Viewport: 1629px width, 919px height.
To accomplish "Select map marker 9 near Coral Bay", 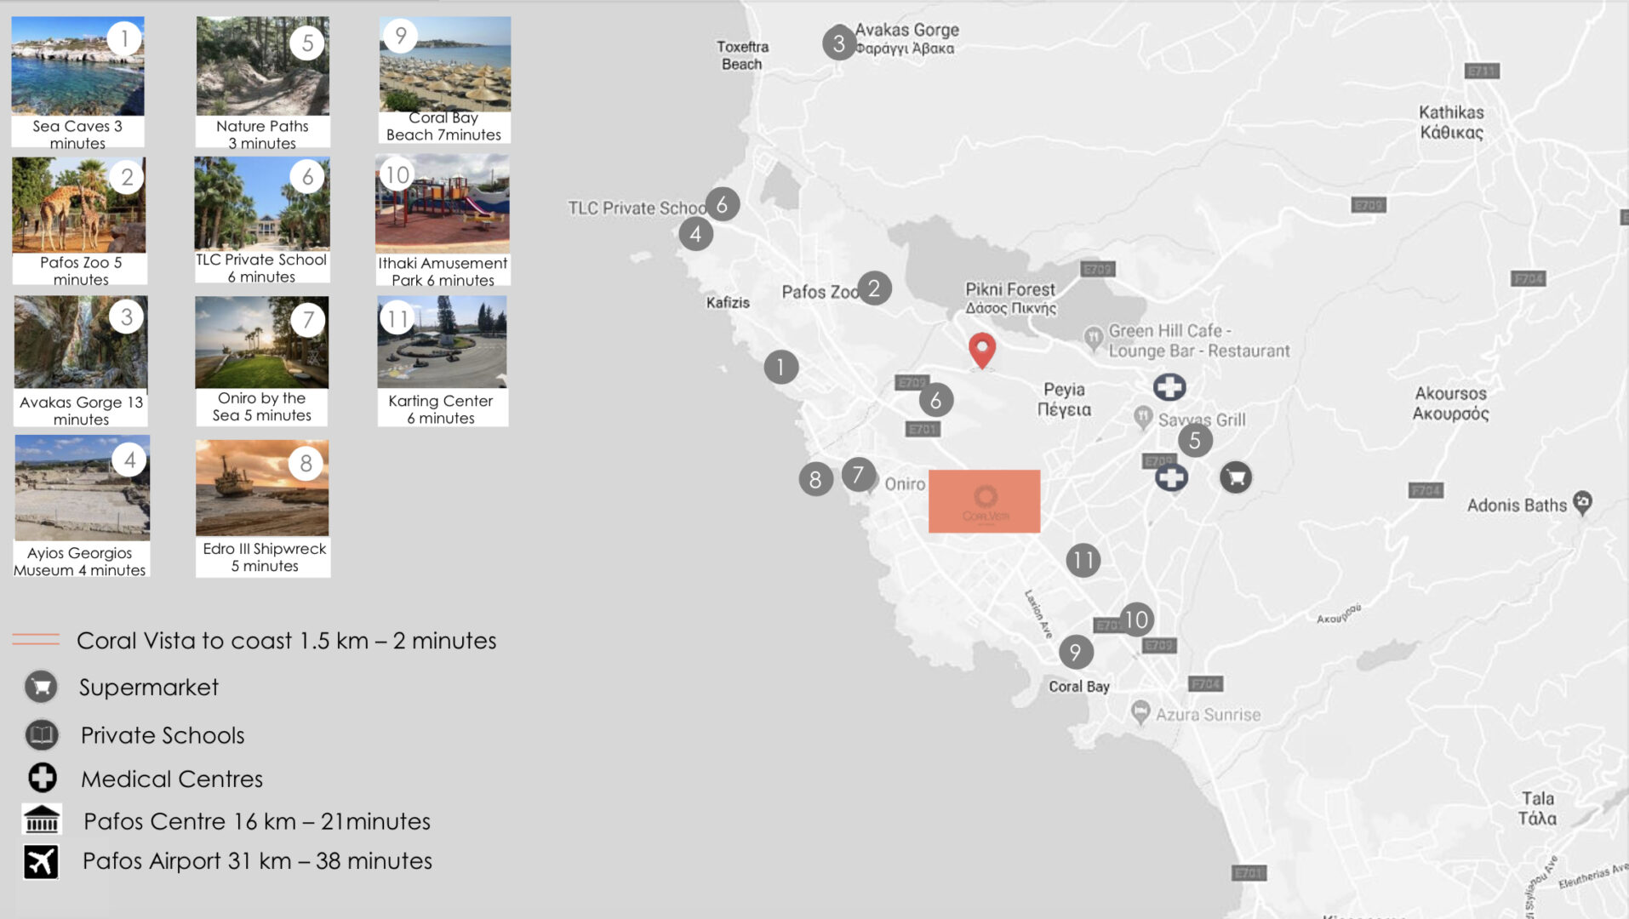I will 1076,653.
